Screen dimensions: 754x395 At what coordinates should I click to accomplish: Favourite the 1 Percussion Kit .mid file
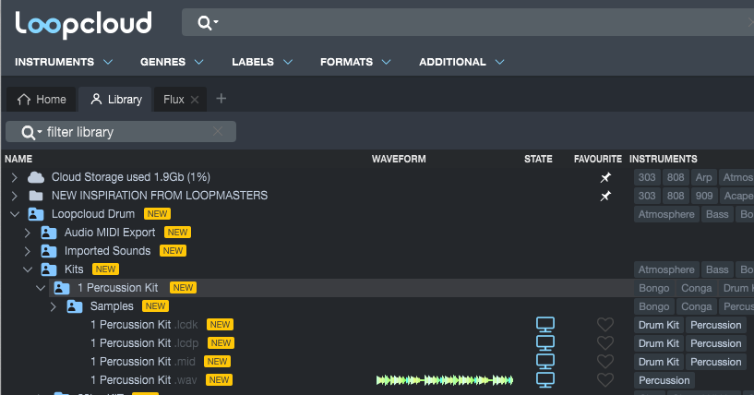pos(605,362)
